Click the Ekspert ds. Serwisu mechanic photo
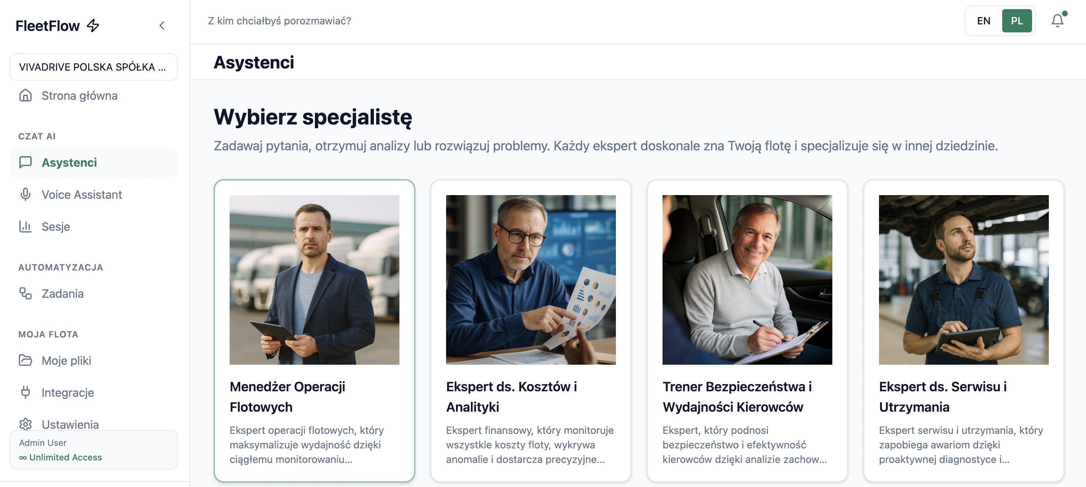 click(963, 280)
